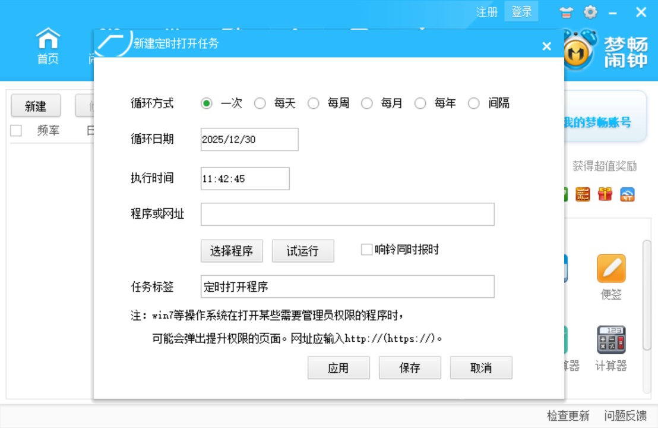The height and width of the screenshot is (428, 658).
Task: Select the 每天 repeat option
Action: (x=260, y=103)
